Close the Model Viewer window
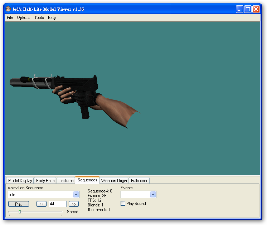This screenshot has height=225, width=267. coord(256,9)
